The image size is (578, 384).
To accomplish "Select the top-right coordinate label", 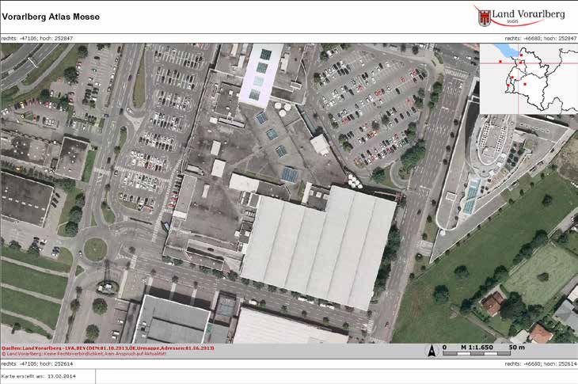I will [540, 37].
